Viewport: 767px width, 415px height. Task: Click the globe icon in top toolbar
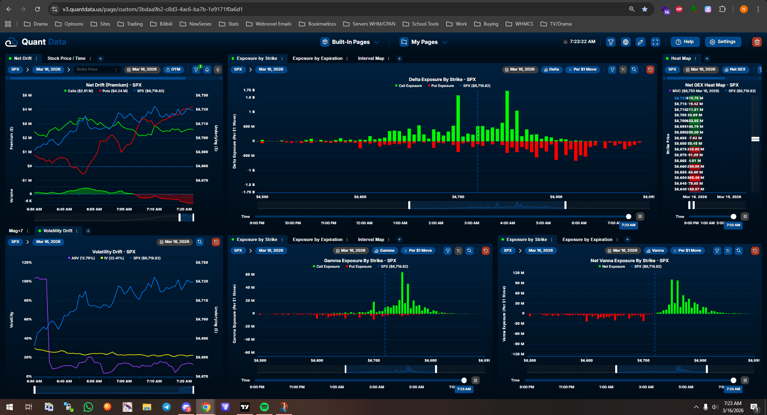click(626, 42)
